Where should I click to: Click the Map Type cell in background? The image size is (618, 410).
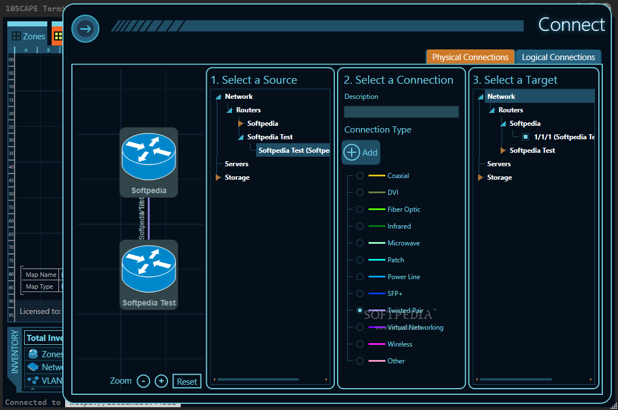coord(39,286)
